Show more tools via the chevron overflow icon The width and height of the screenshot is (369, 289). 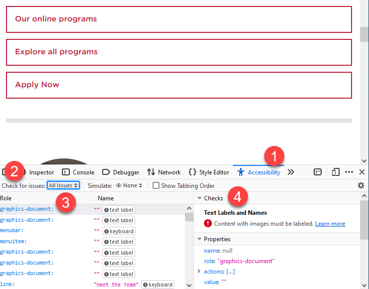(291, 172)
